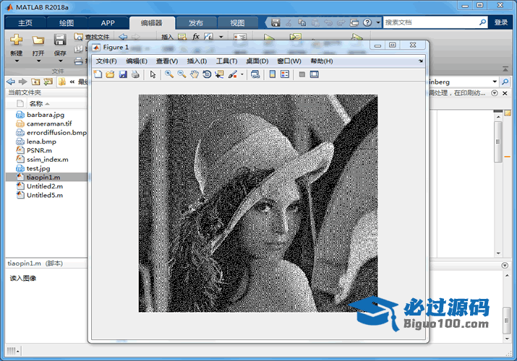Switch to the 绘图 tab in MATLAB
The image size is (517, 361).
[x=67, y=22]
